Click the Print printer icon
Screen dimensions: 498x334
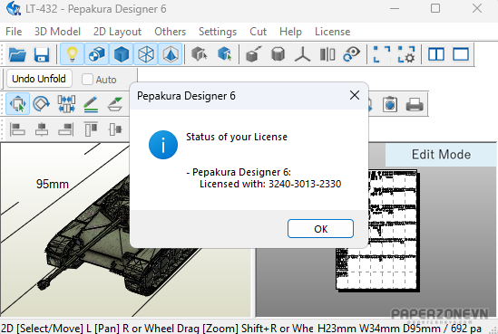pos(415,104)
